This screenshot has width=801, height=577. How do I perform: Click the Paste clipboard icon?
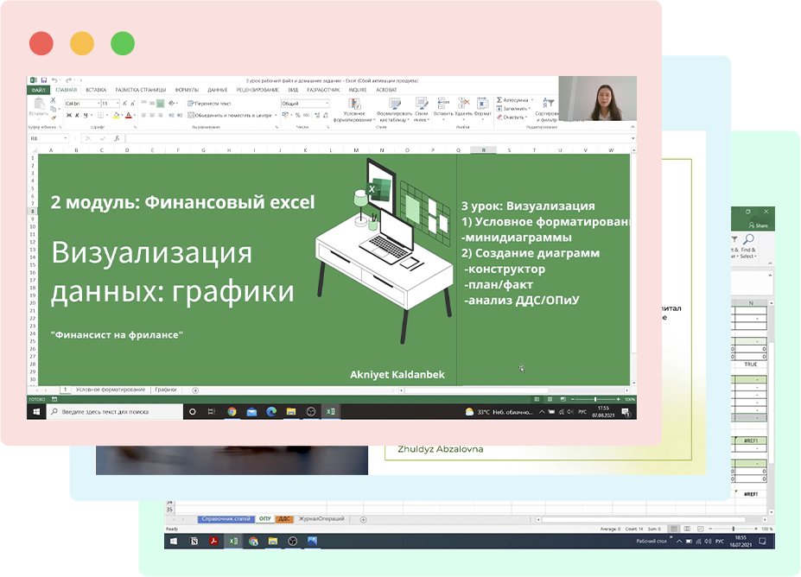[x=39, y=105]
